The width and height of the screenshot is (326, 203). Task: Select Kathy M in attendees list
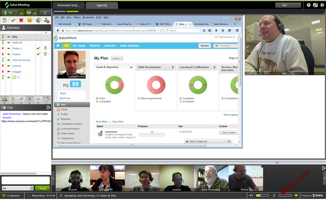click(17, 43)
